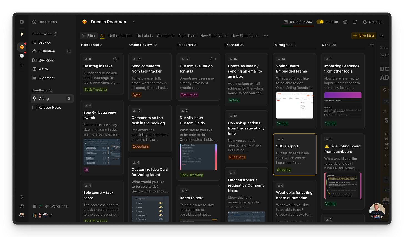Click the lightbulb icon in left rail
404x237 pixels.
click(22, 34)
